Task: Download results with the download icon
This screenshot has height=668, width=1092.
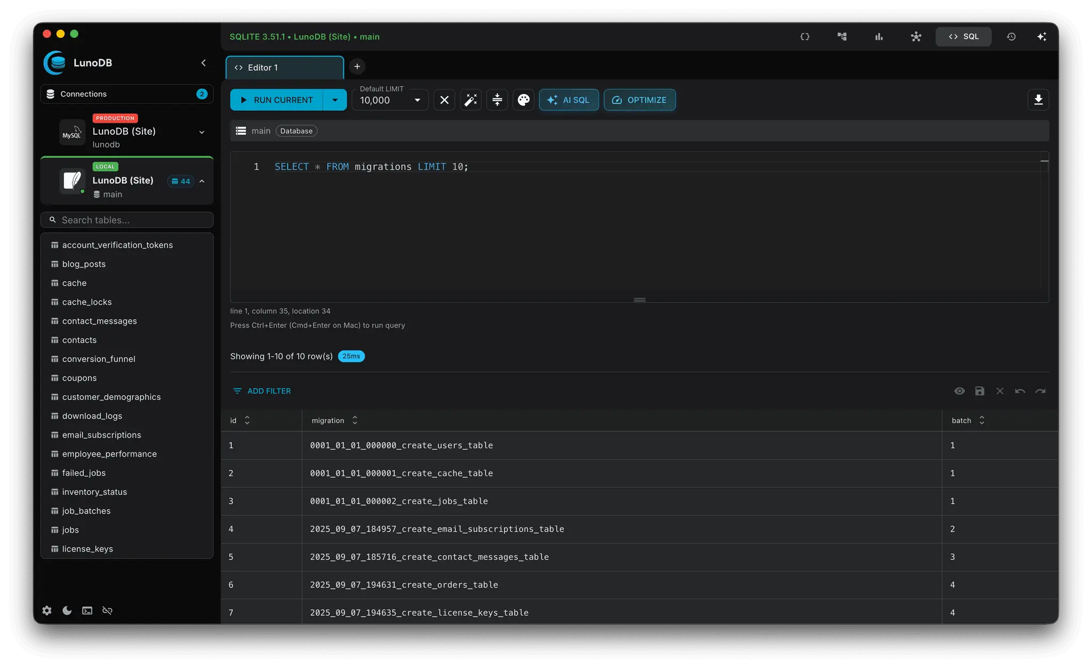Action: (x=1038, y=100)
